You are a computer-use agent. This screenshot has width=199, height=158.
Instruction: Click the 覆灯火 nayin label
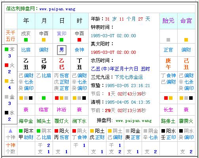[x=61, y=121]
